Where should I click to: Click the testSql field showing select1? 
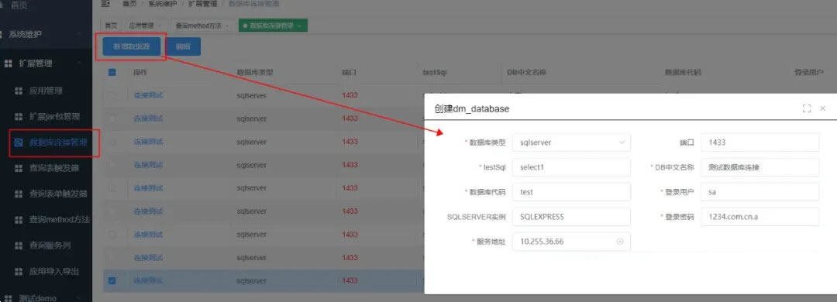point(571,167)
